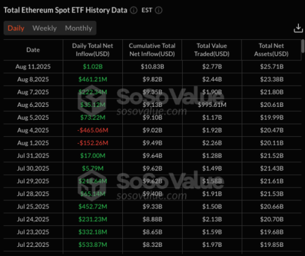This screenshot has height=256, width=305.
Task: Click the $2.26B value traded cell
Action: tap(212, 143)
